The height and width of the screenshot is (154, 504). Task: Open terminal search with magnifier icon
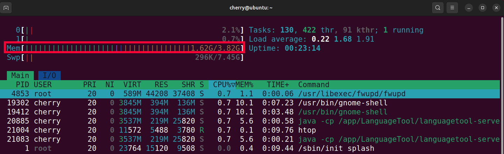click(437, 8)
